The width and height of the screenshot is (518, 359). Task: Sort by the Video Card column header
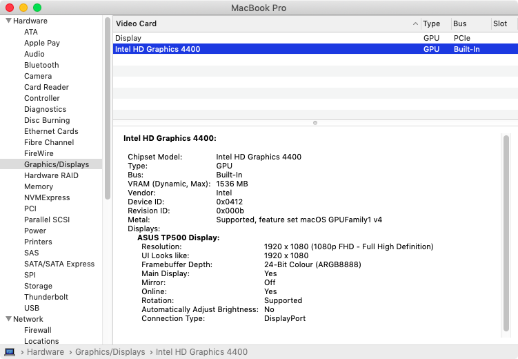(x=267, y=23)
